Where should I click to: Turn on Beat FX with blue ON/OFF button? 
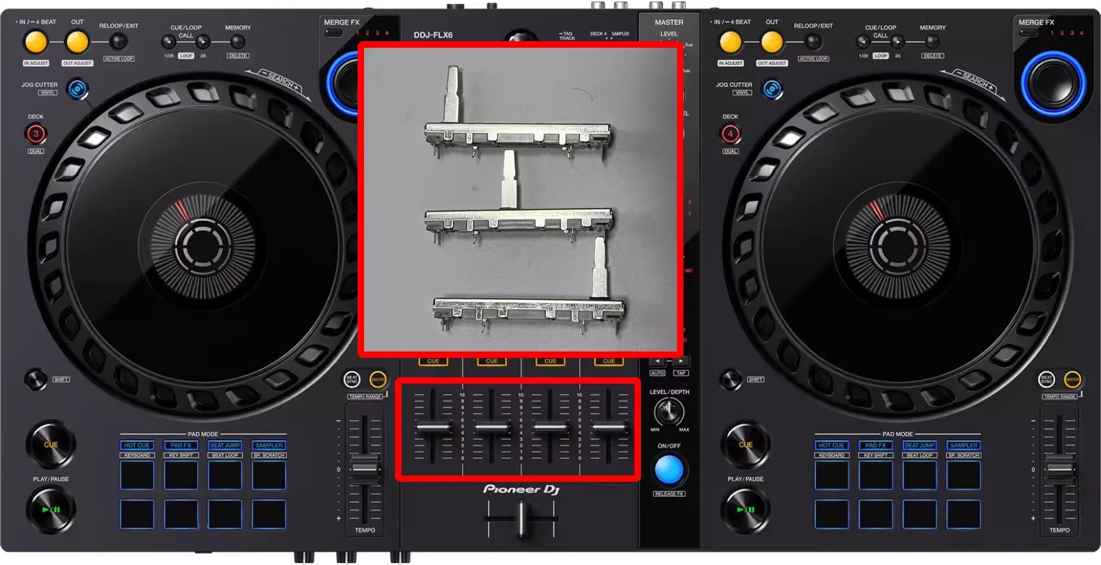[x=669, y=470]
